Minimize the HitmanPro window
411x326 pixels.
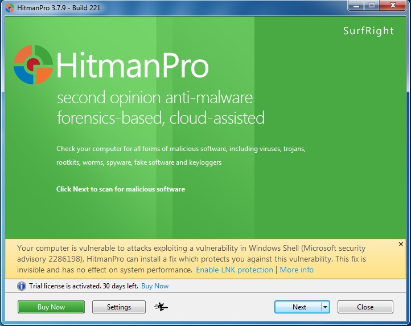click(356, 6)
